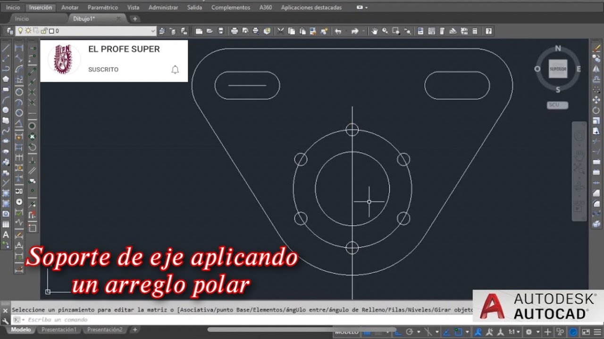Toggle isometric drafting in the status bar

428,332
